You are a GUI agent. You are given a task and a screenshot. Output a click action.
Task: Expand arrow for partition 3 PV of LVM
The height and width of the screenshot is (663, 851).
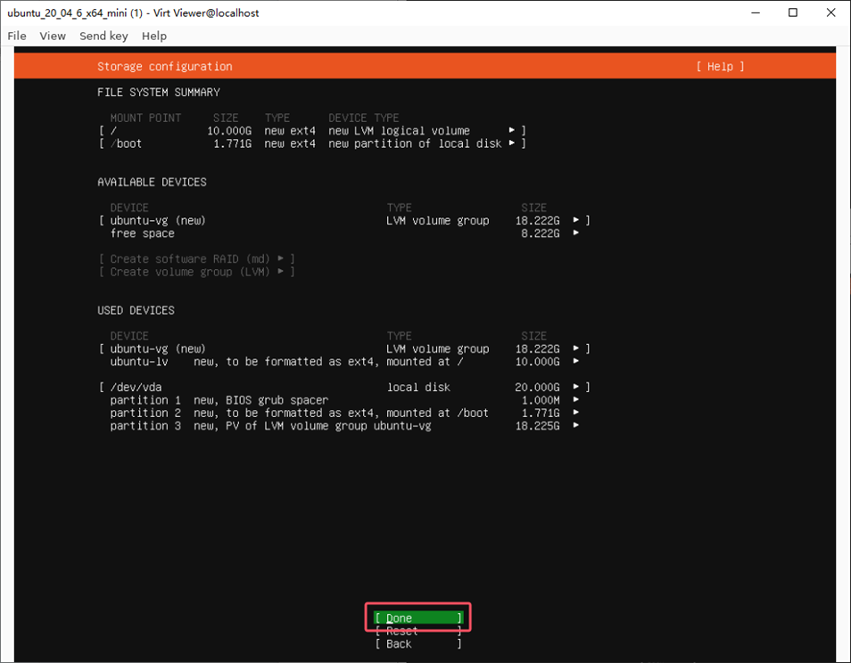coord(576,426)
